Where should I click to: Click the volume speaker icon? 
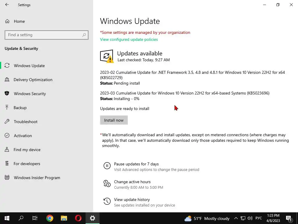coord(250,218)
